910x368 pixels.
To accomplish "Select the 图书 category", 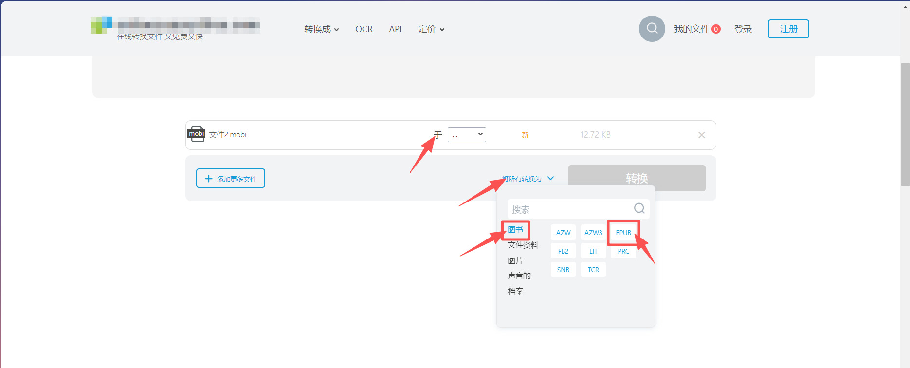I will pos(515,230).
